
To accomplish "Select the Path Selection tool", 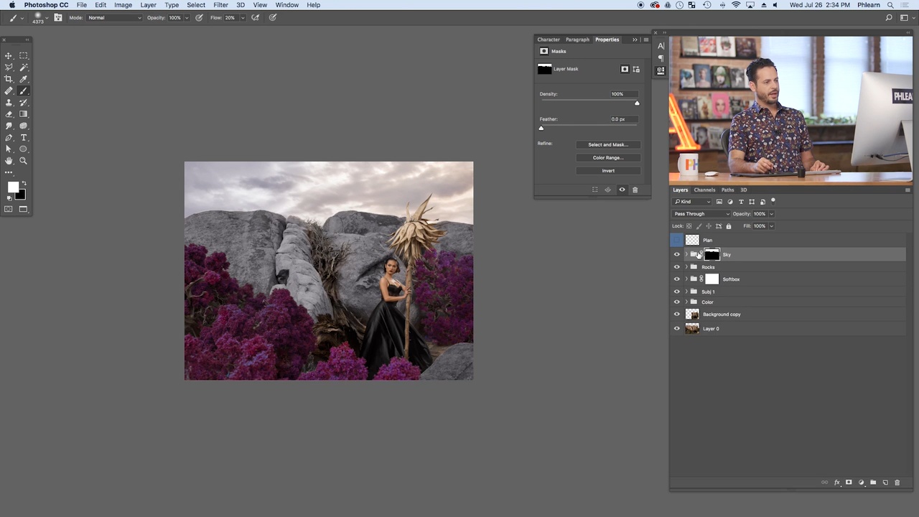I will coord(9,149).
